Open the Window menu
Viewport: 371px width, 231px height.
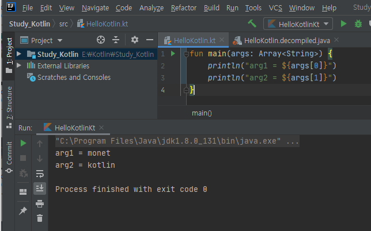point(302,8)
